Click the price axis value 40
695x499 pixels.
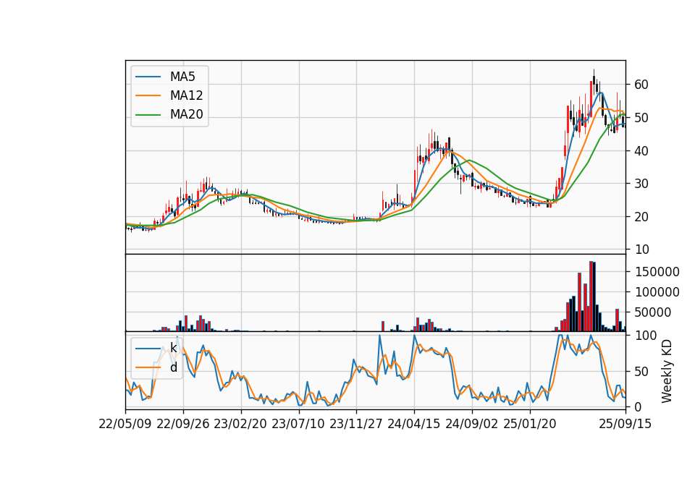[641, 151]
